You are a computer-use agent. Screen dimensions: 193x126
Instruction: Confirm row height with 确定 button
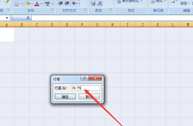[65, 97]
